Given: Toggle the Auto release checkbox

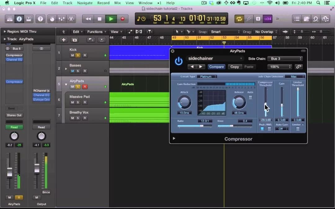Looking at the screenshot, I should point(250,97).
